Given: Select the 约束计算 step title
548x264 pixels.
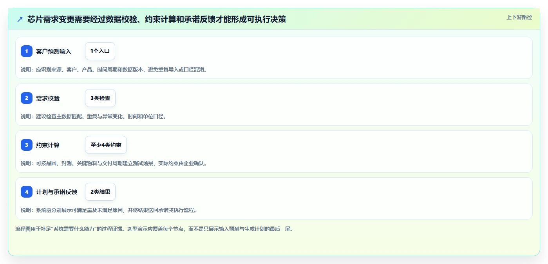Looking at the screenshot, I should tap(48, 145).
